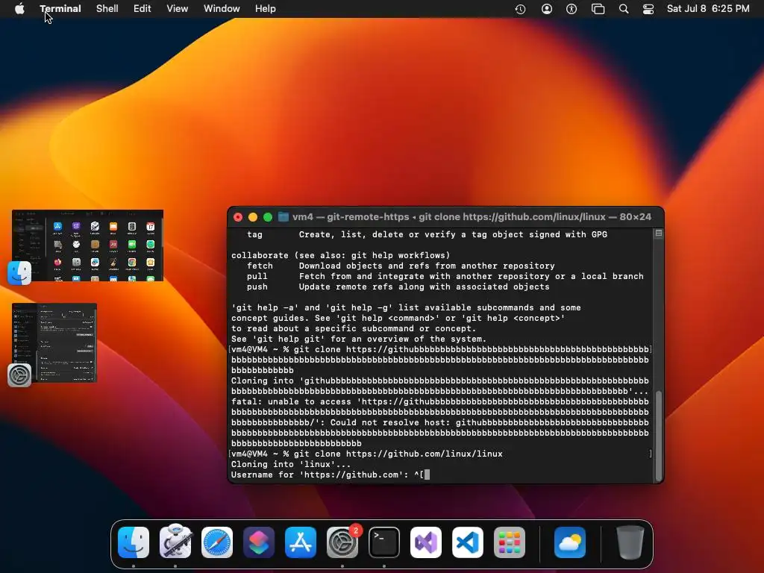764x573 pixels.
Task: Click the 'tag' command description row
Action: point(427,234)
